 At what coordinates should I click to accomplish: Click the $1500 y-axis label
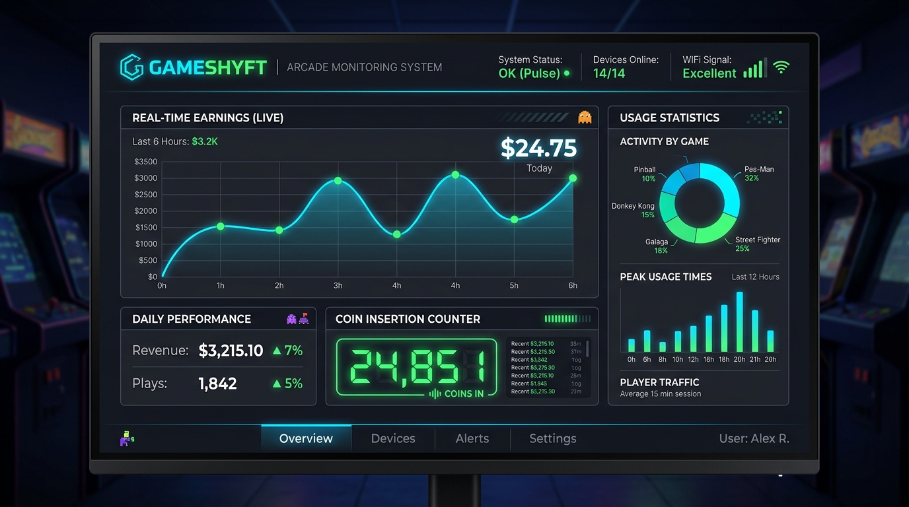tap(145, 227)
